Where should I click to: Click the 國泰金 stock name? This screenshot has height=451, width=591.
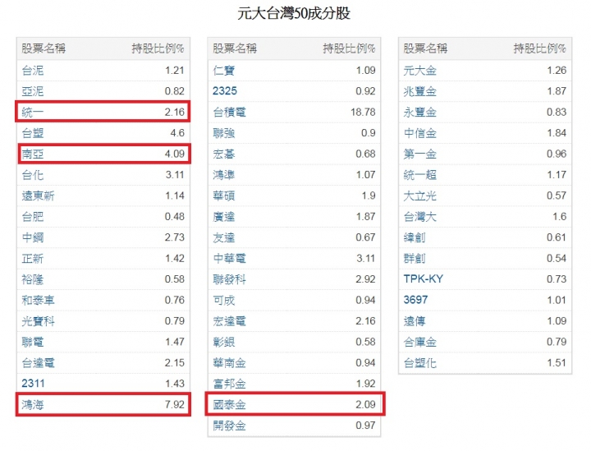[x=229, y=405]
